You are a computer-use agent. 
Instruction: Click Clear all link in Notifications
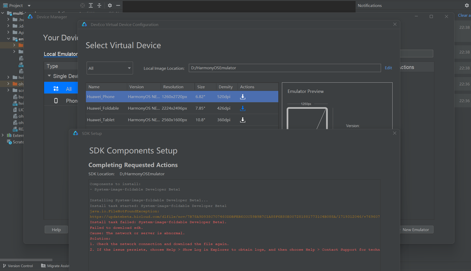coord(464,15)
